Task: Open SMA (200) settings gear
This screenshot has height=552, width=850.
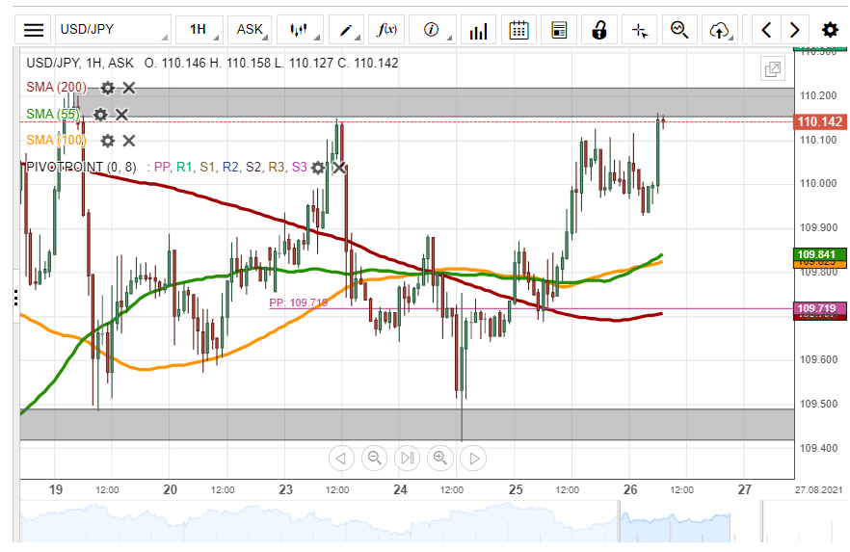Action: 108,88
